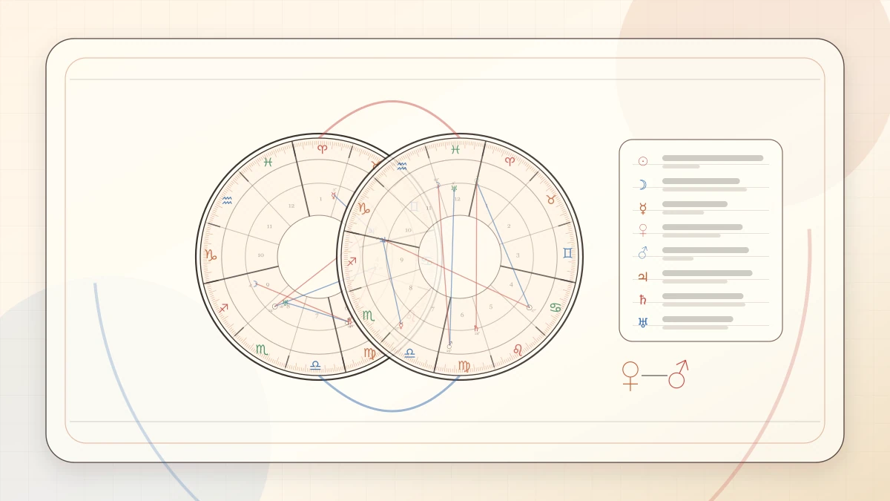The height and width of the screenshot is (501, 890).
Task: Click house number 10 in the left chart
Action: tap(260, 255)
